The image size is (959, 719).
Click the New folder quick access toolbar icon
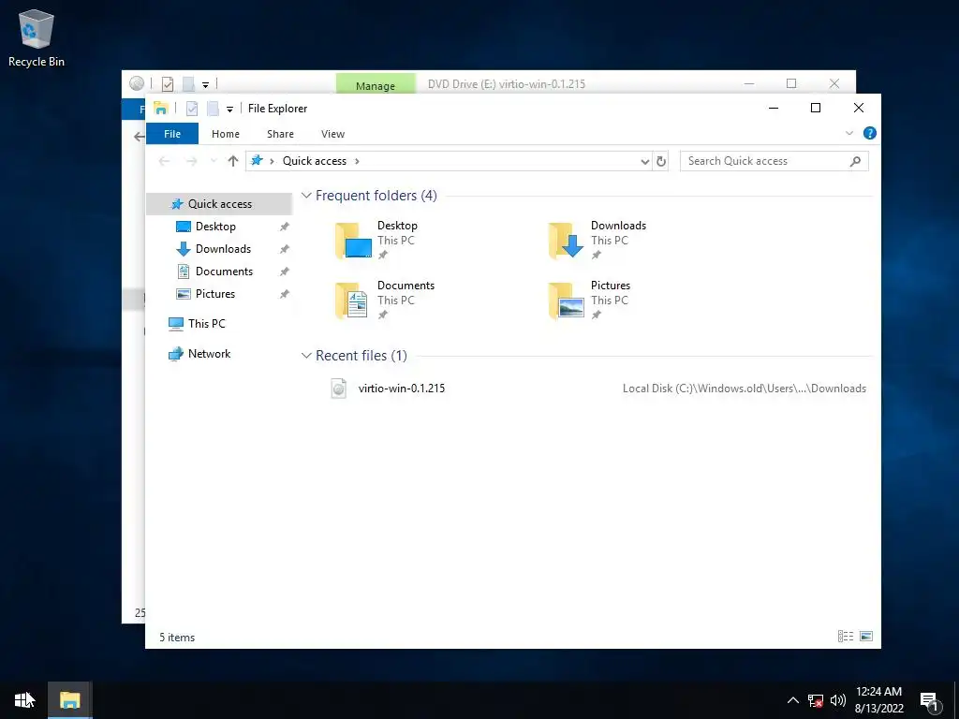coord(213,109)
